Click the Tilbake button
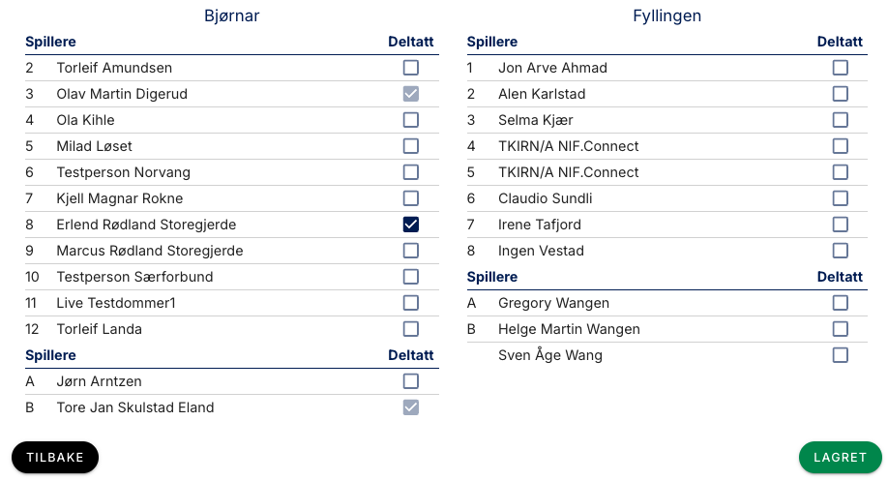The image size is (888, 481). [x=55, y=458]
